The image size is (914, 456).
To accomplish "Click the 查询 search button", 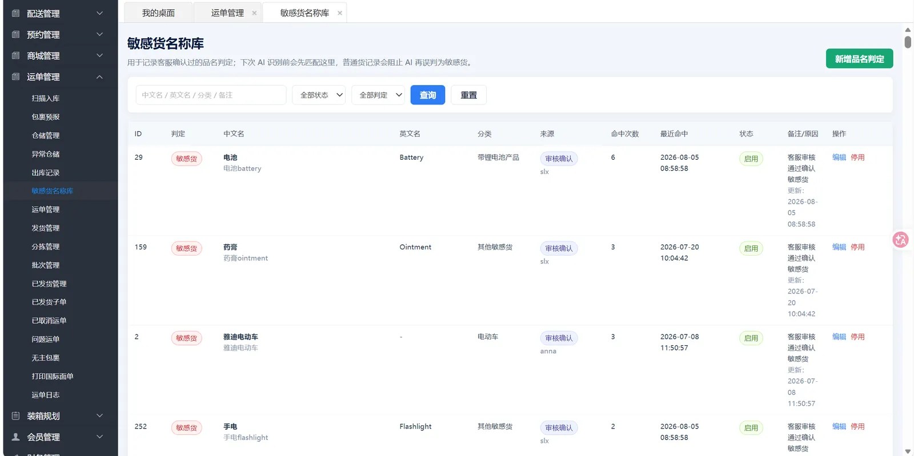I will coord(428,95).
